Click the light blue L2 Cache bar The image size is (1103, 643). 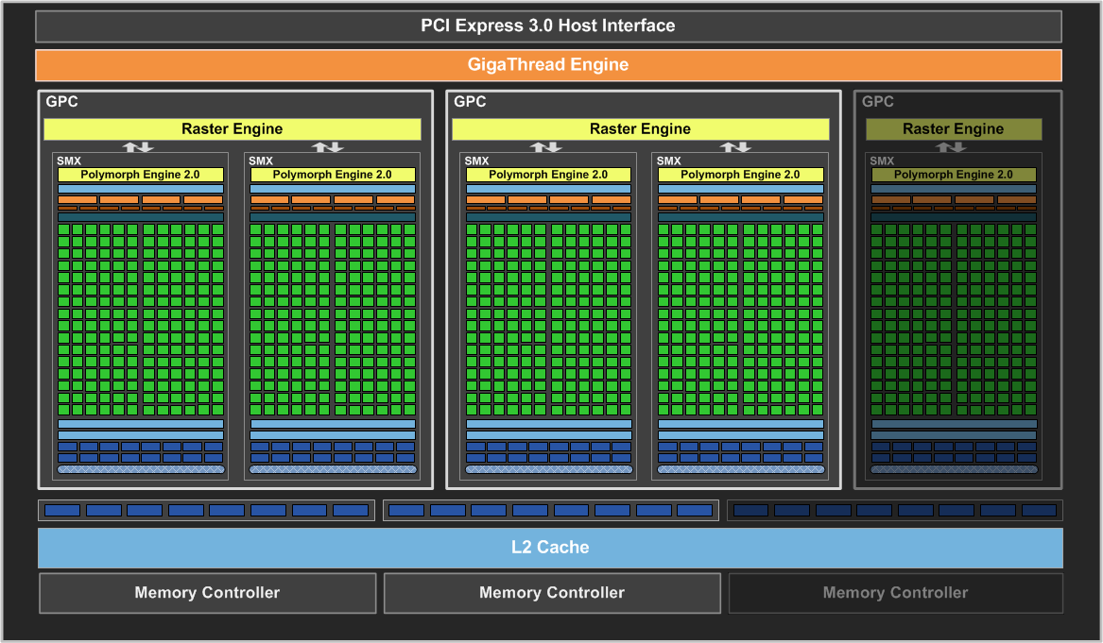coord(550,548)
